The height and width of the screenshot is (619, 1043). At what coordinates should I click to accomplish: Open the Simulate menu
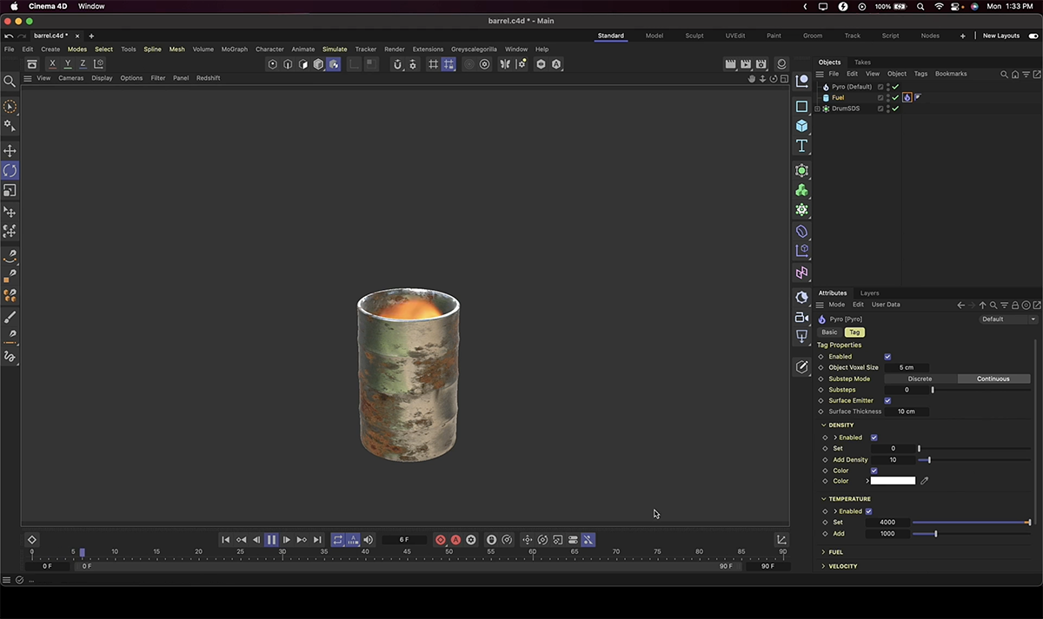click(x=335, y=49)
